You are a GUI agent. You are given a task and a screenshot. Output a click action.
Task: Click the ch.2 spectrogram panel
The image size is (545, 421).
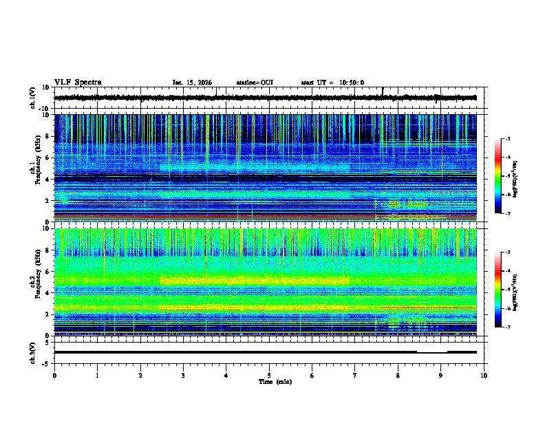coord(265,282)
